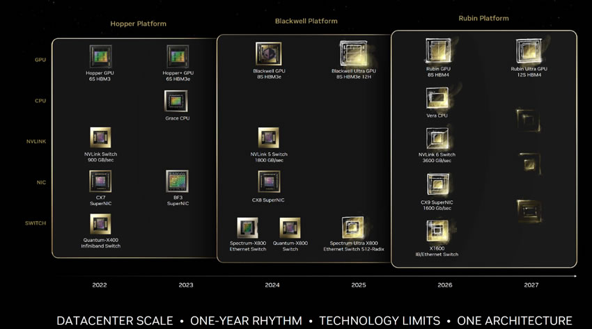This screenshot has width=592, height=329.
Task: Click the ONE ARCHITECTURE text
Action: pyautogui.click(x=515, y=321)
